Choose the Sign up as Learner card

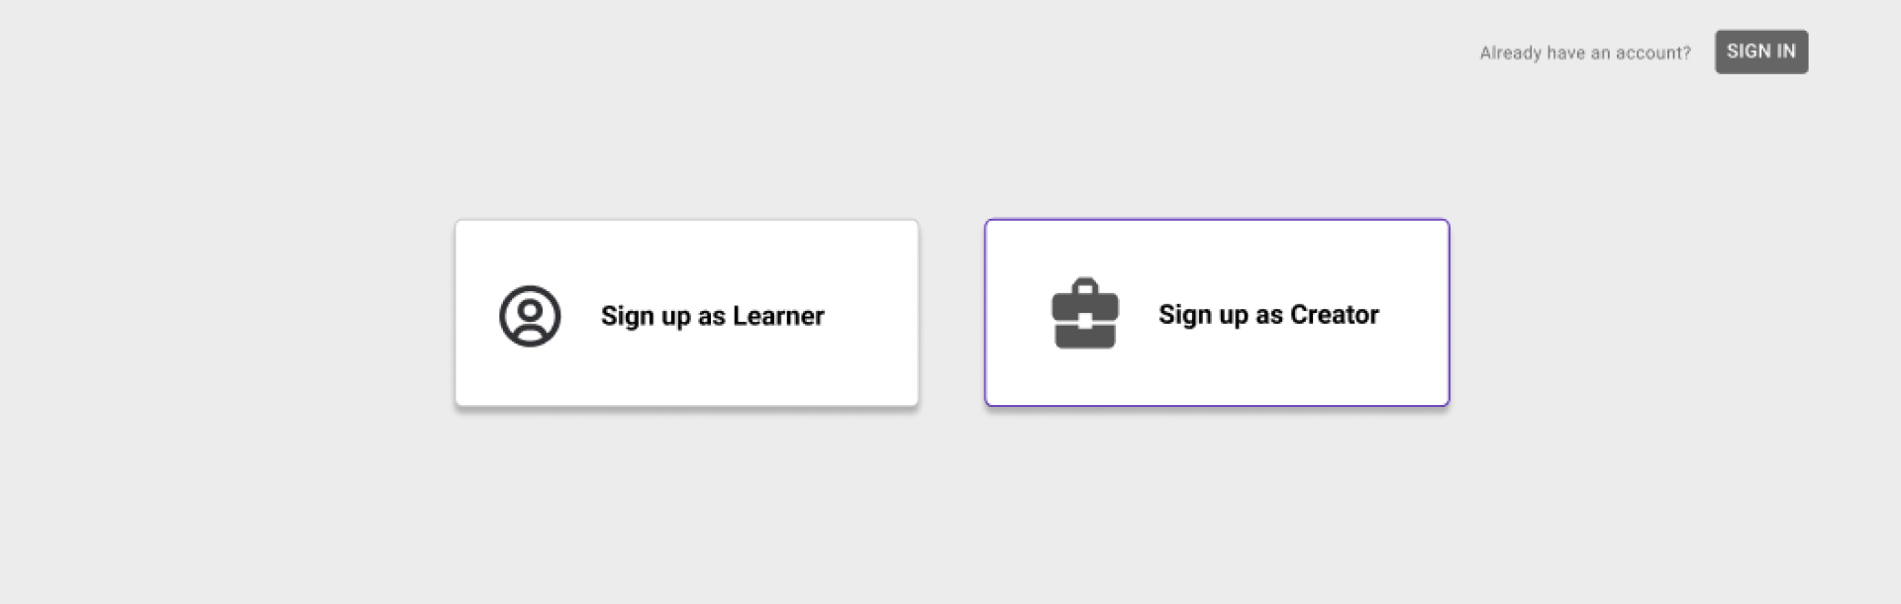(687, 313)
